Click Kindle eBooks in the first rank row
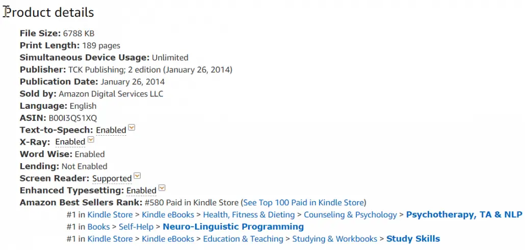This screenshot has height=250, width=525. pyautogui.click(x=168, y=214)
